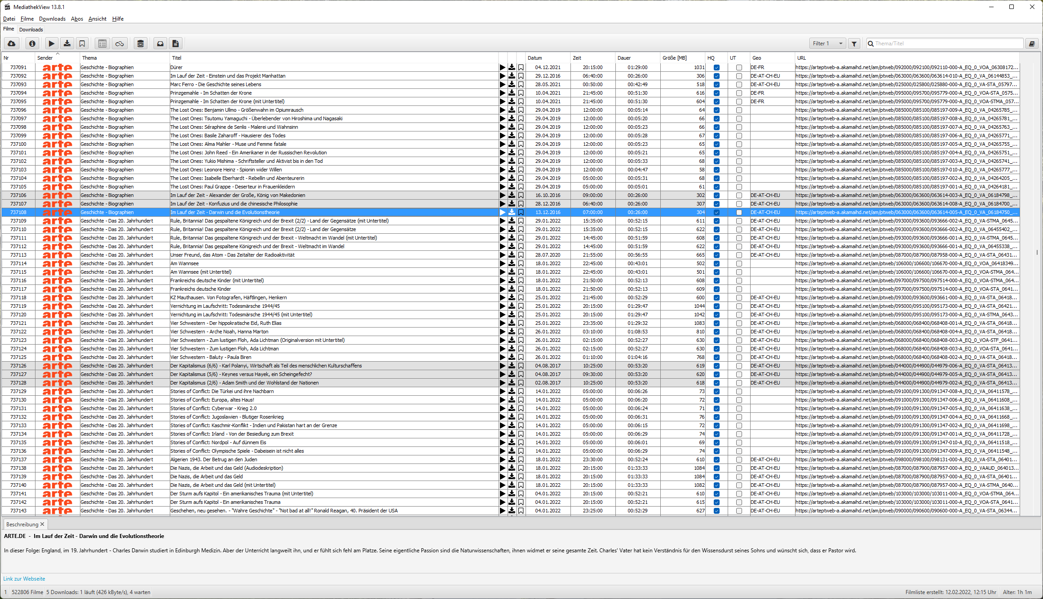Open the filter funnel dialog

click(x=854, y=44)
